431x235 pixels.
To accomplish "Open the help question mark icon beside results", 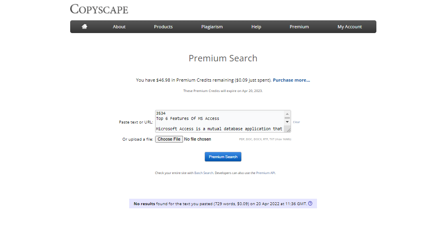I will (310, 204).
